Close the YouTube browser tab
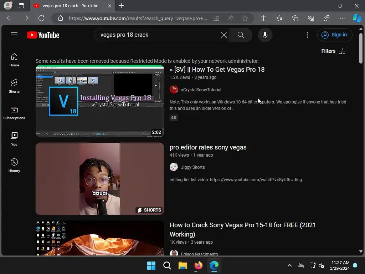 [109, 6]
